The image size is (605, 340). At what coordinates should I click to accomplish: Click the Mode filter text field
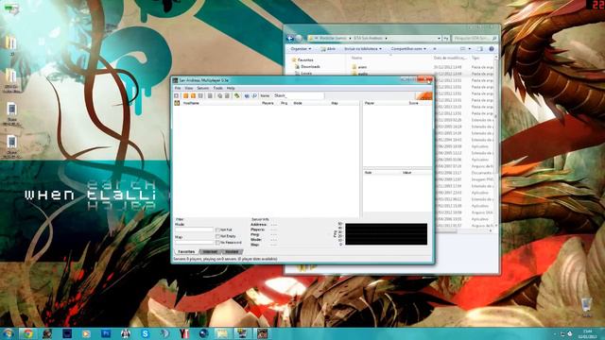(194, 229)
